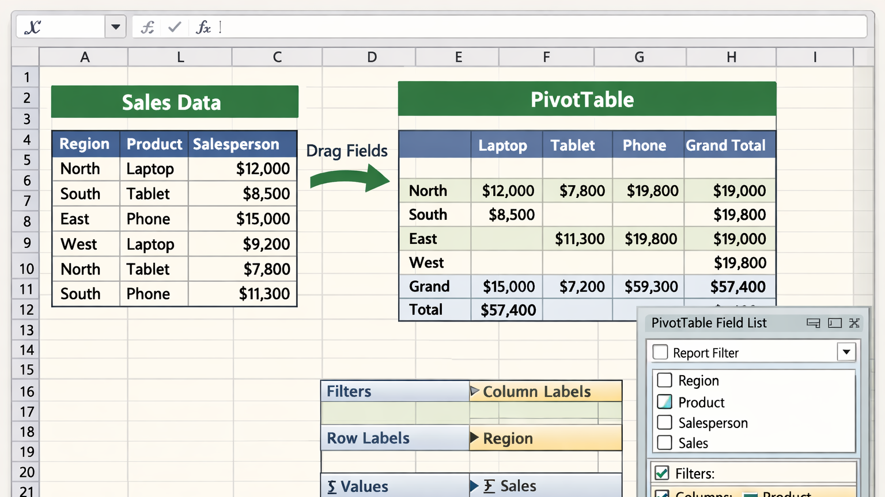Image resolution: width=885 pixels, height=497 pixels.
Task: Expand the Column Labels arrow chevron
Action: (x=474, y=391)
